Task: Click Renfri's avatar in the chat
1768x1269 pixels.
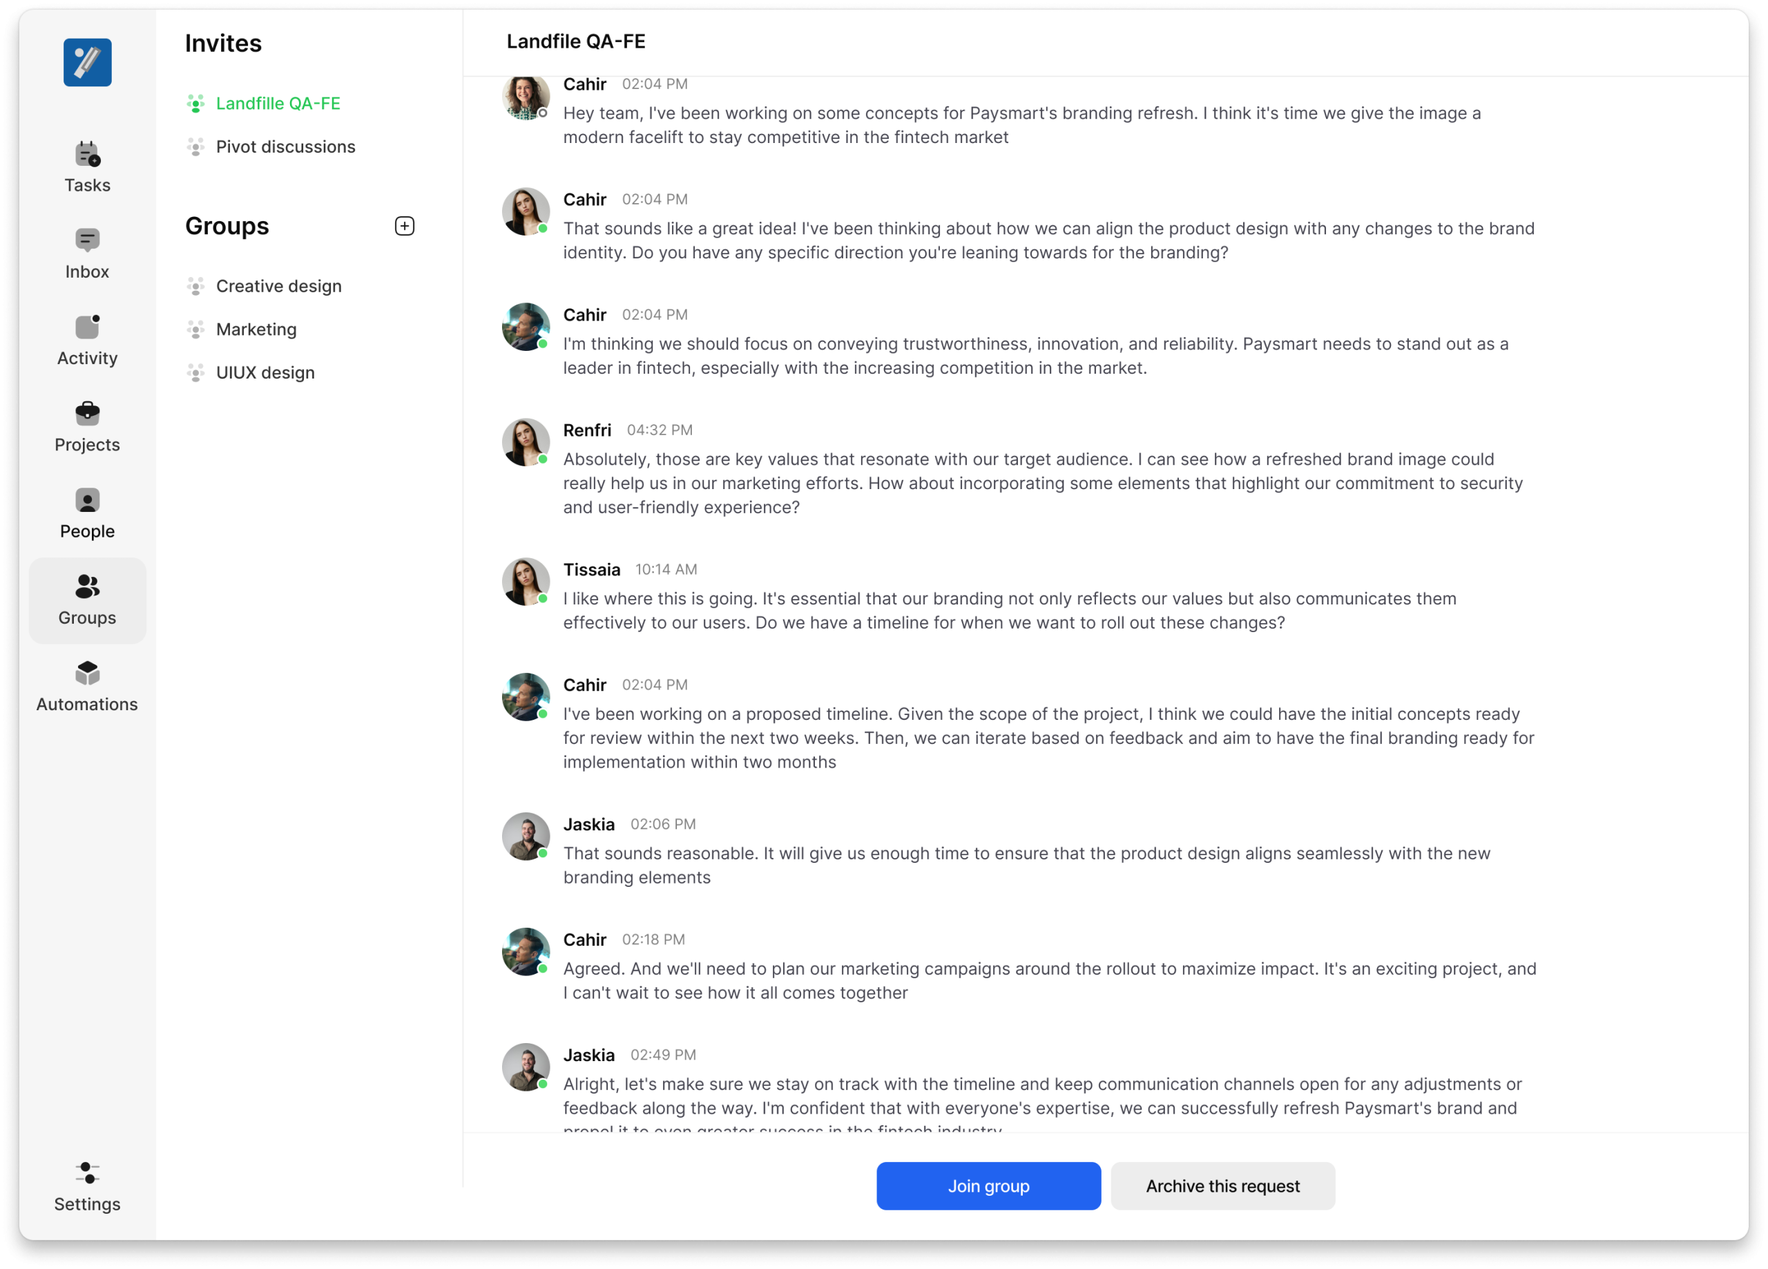Action: click(x=526, y=442)
